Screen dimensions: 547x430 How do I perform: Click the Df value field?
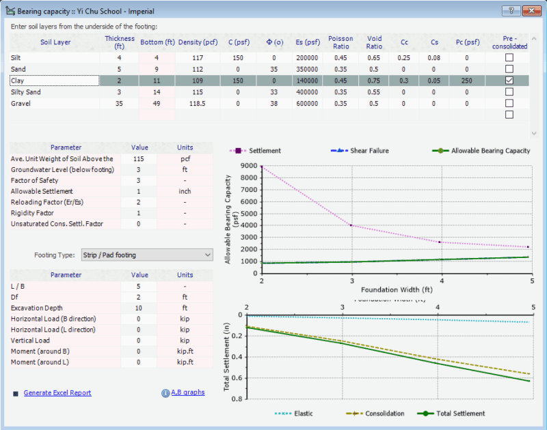tap(139, 297)
